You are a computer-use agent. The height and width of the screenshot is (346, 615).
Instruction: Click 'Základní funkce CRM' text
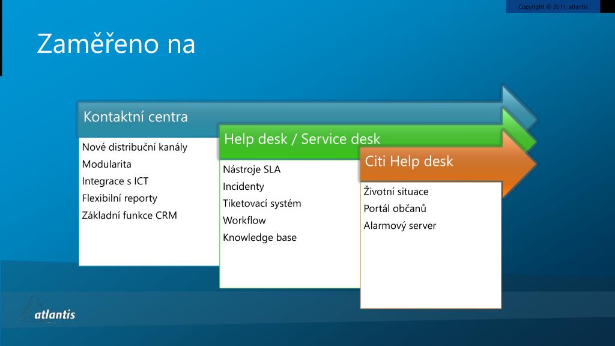130,215
